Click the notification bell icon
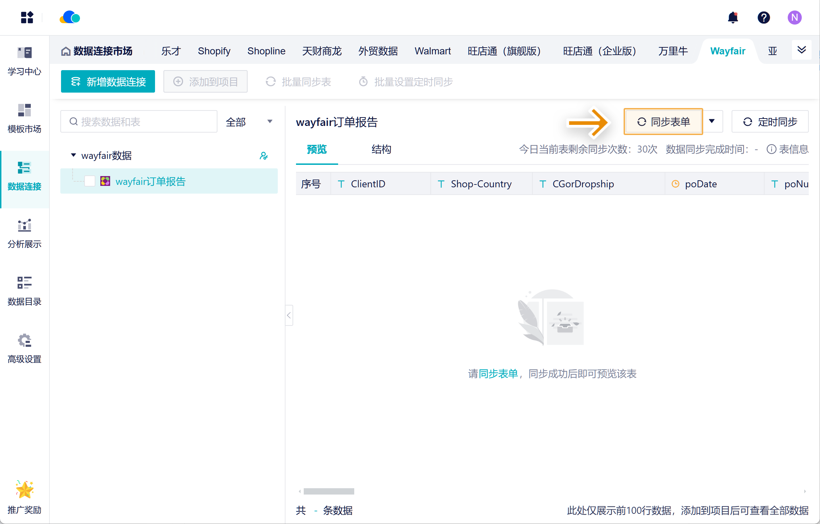820x524 pixels. pyautogui.click(x=733, y=17)
